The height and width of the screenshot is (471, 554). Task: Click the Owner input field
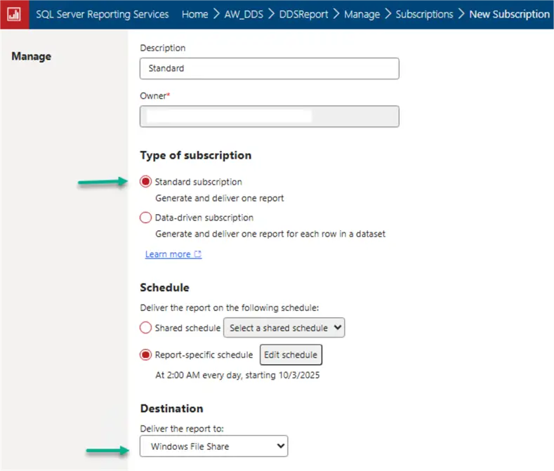[x=269, y=117]
